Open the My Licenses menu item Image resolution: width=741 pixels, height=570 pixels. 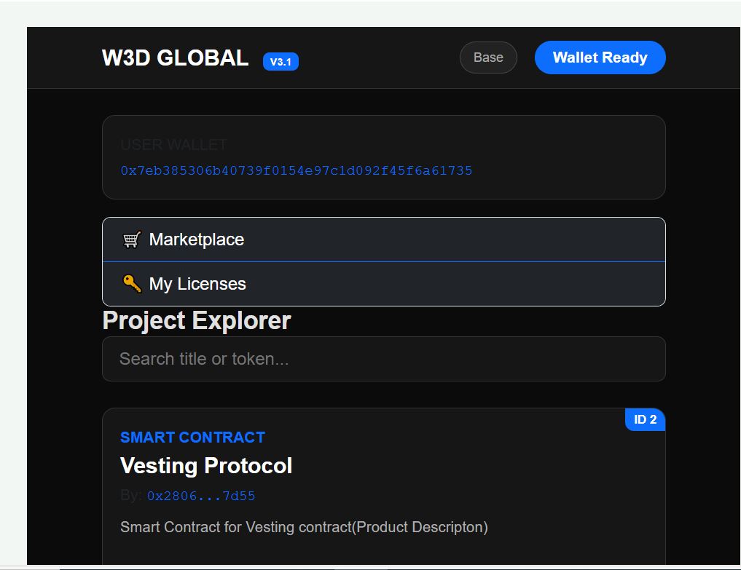coord(384,284)
